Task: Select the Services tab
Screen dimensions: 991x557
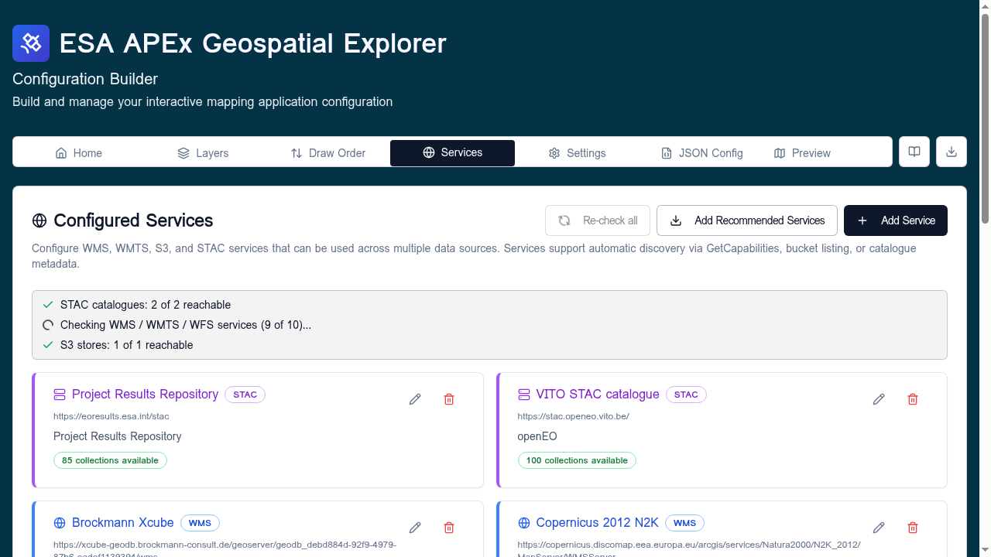Action: 452,152
